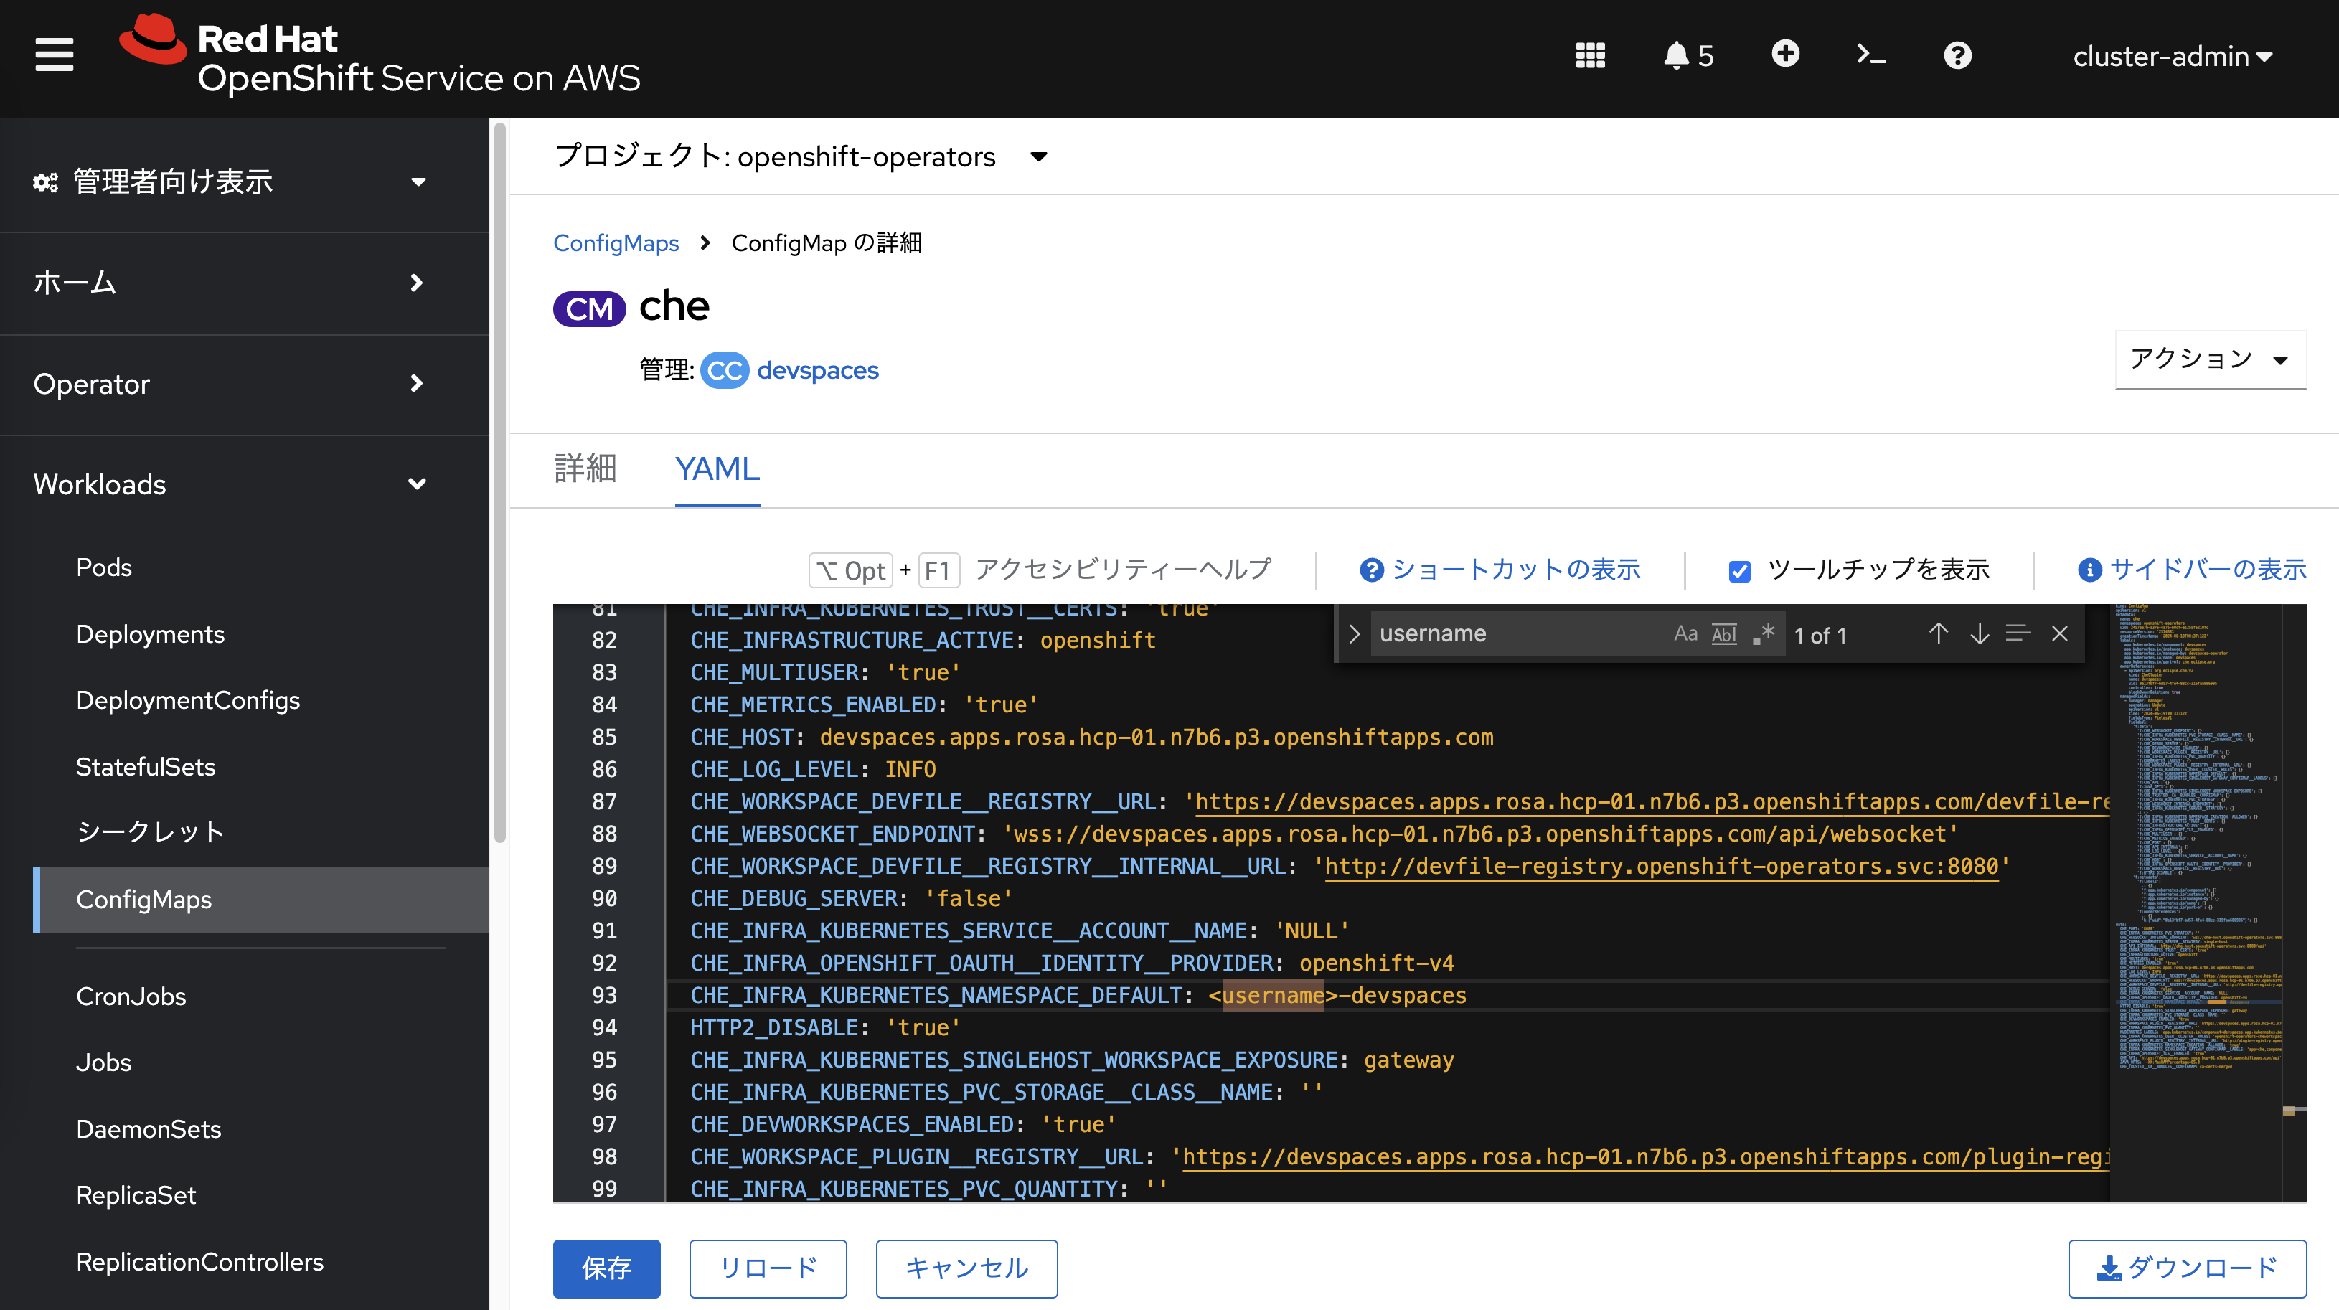Open Secrets (シークレット) in the sidebar
This screenshot has height=1310, width=2339.
tap(151, 831)
